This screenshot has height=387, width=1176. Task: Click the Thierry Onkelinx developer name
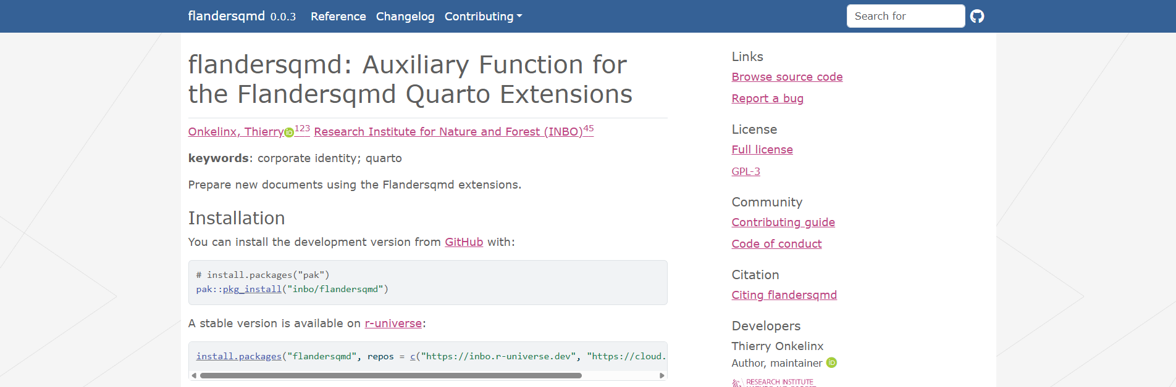[x=777, y=346]
